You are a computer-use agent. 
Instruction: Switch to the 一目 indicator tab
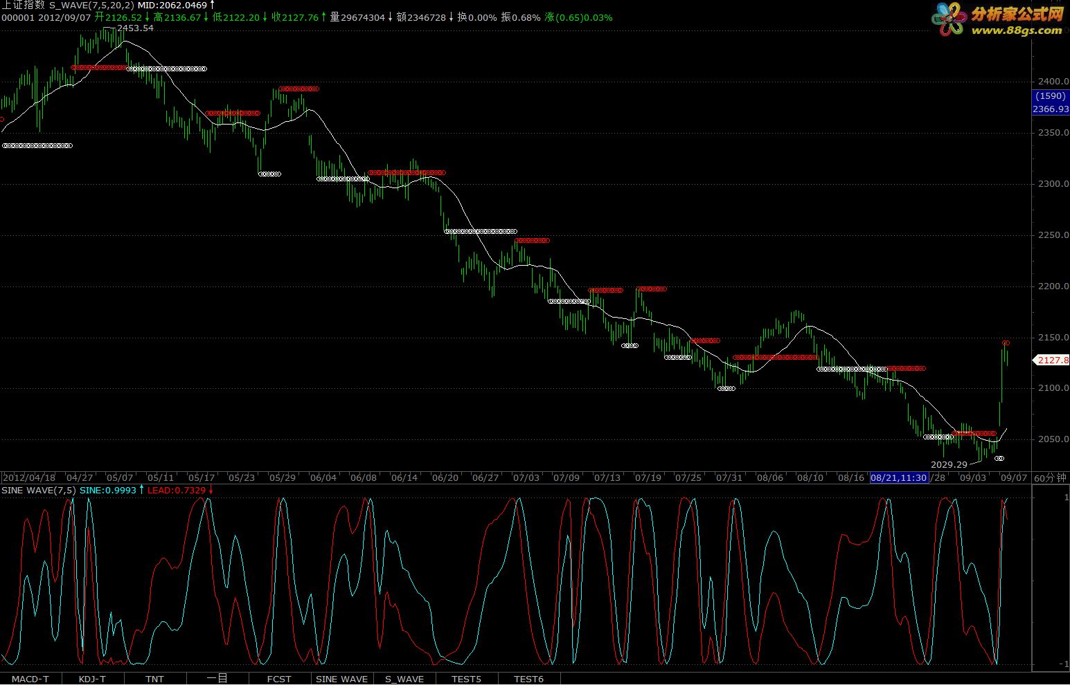(x=217, y=679)
